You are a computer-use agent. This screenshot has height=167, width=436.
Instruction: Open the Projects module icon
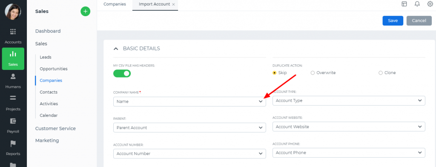[x=13, y=98]
